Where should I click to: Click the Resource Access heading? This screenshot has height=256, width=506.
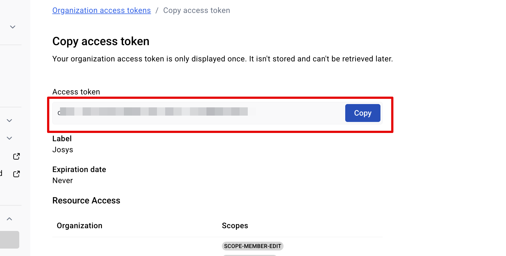point(86,200)
